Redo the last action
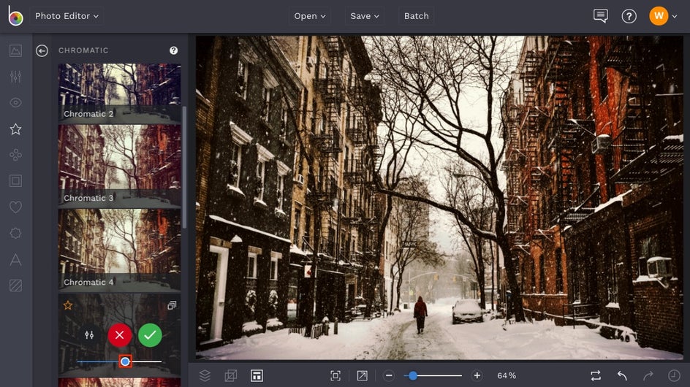 [x=648, y=375]
